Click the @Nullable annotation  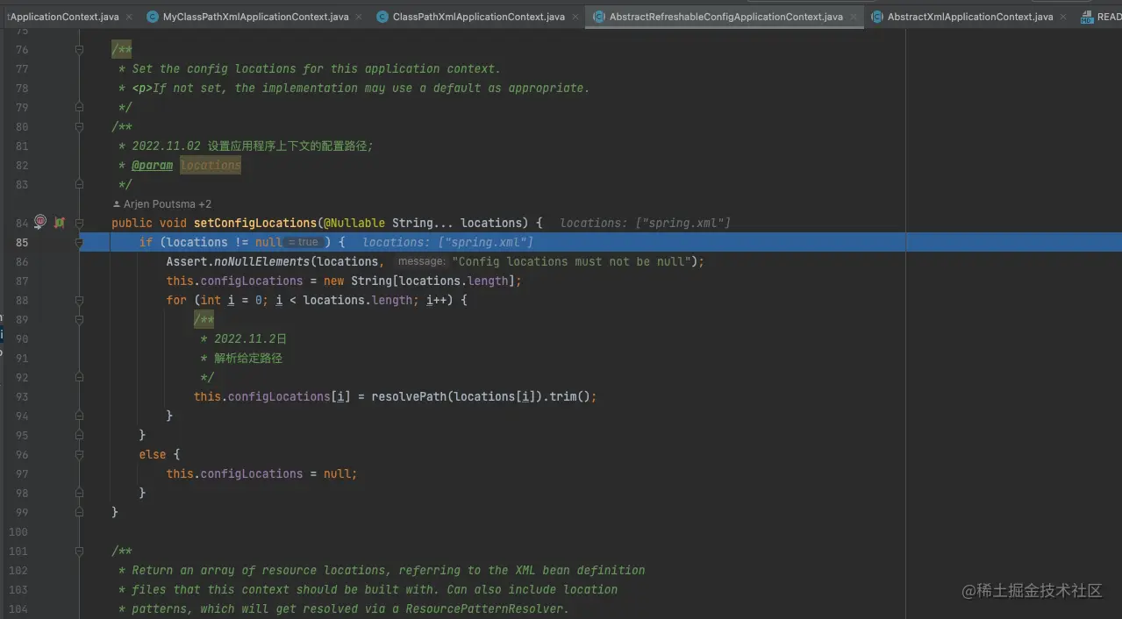click(354, 223)
